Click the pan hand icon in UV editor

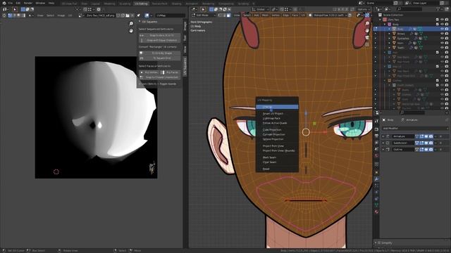pyautogui.click(x=131, y=30)
